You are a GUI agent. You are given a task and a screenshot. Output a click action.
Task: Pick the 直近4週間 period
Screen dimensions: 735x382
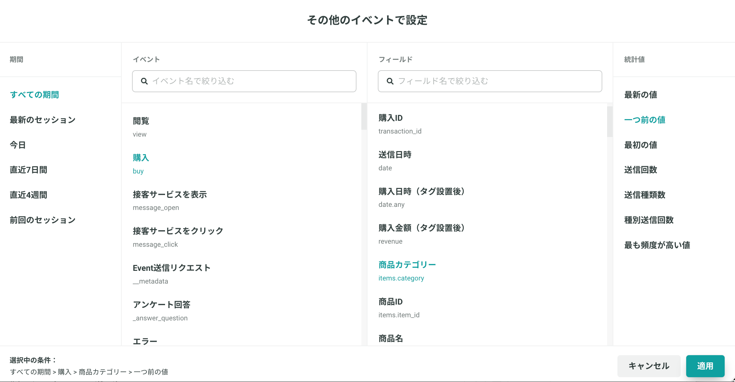point(29,195)
